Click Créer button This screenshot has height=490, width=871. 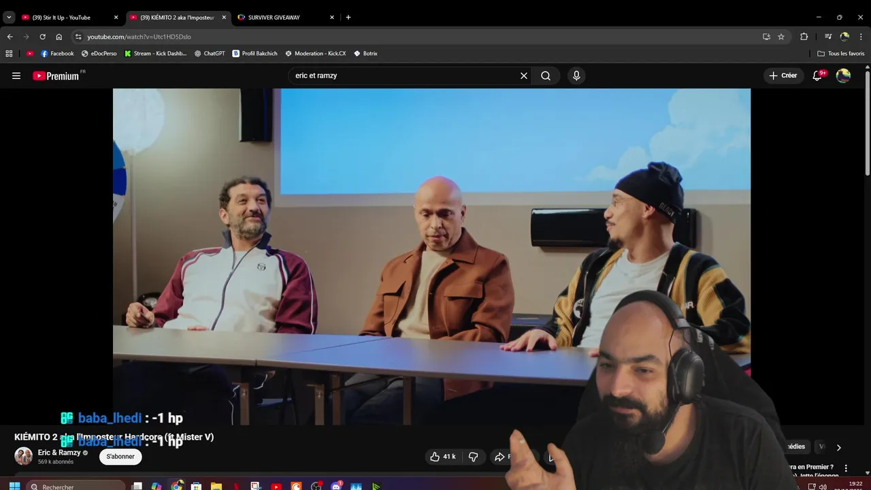[783, 76]
